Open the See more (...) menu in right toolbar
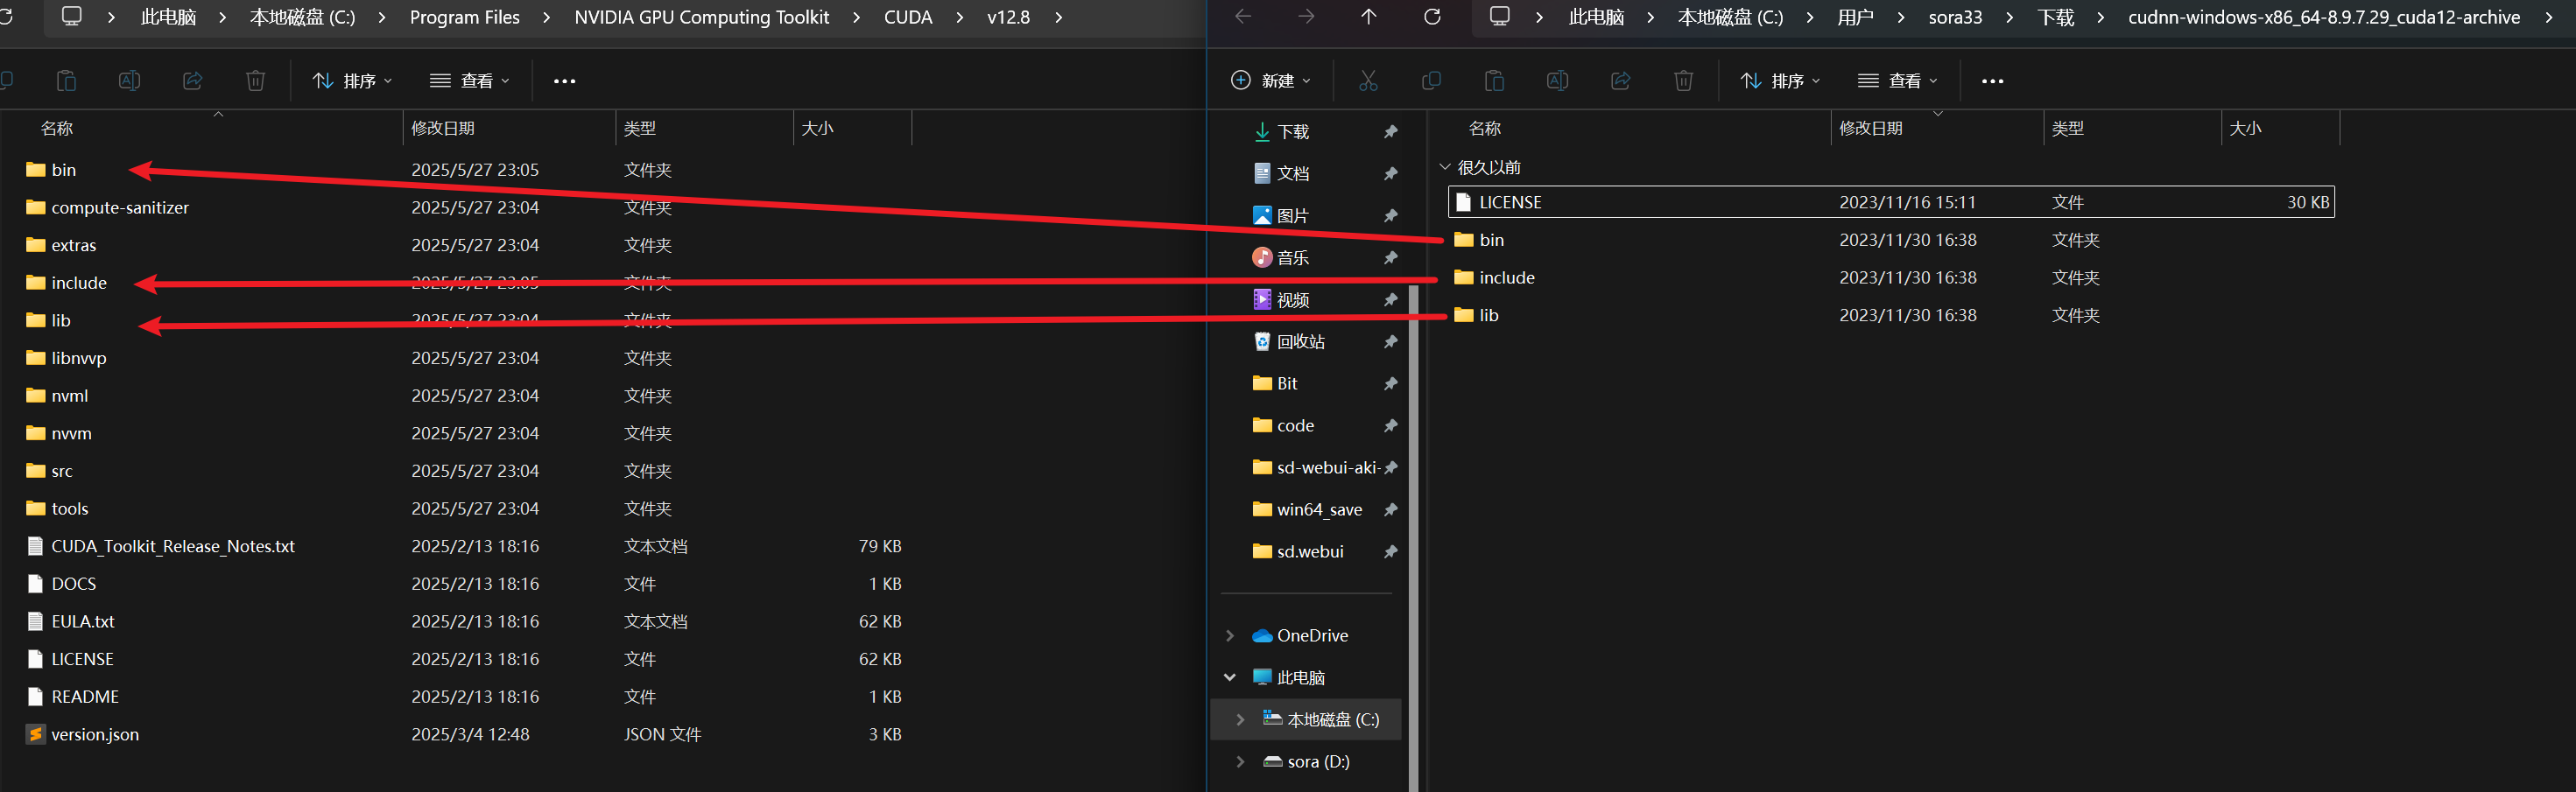The image size is (2576, 792). [x=1991, y=80]
